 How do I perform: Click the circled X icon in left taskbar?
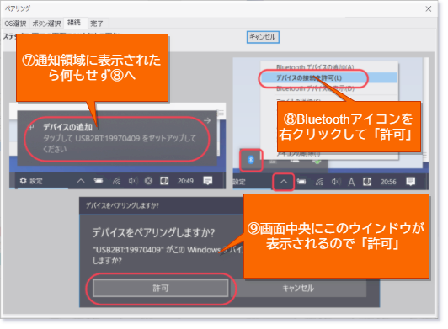click(x=148, y=181)
